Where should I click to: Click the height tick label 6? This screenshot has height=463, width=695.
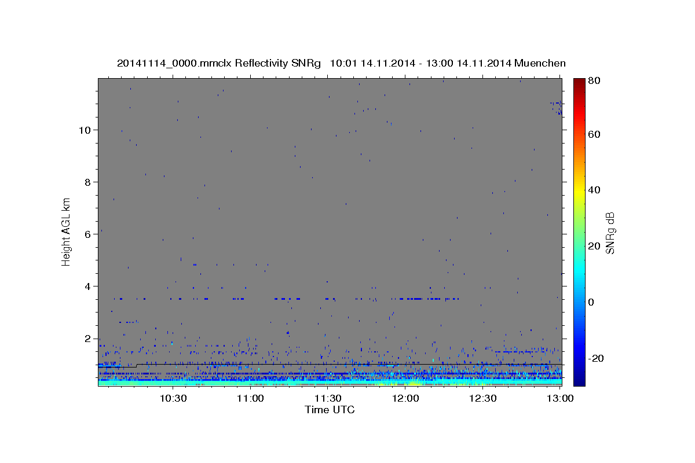[87, 234]
